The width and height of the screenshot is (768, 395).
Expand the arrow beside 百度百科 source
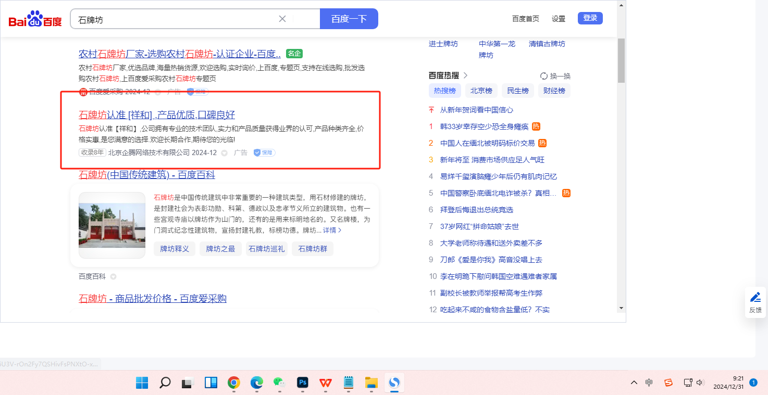point(113,277)
